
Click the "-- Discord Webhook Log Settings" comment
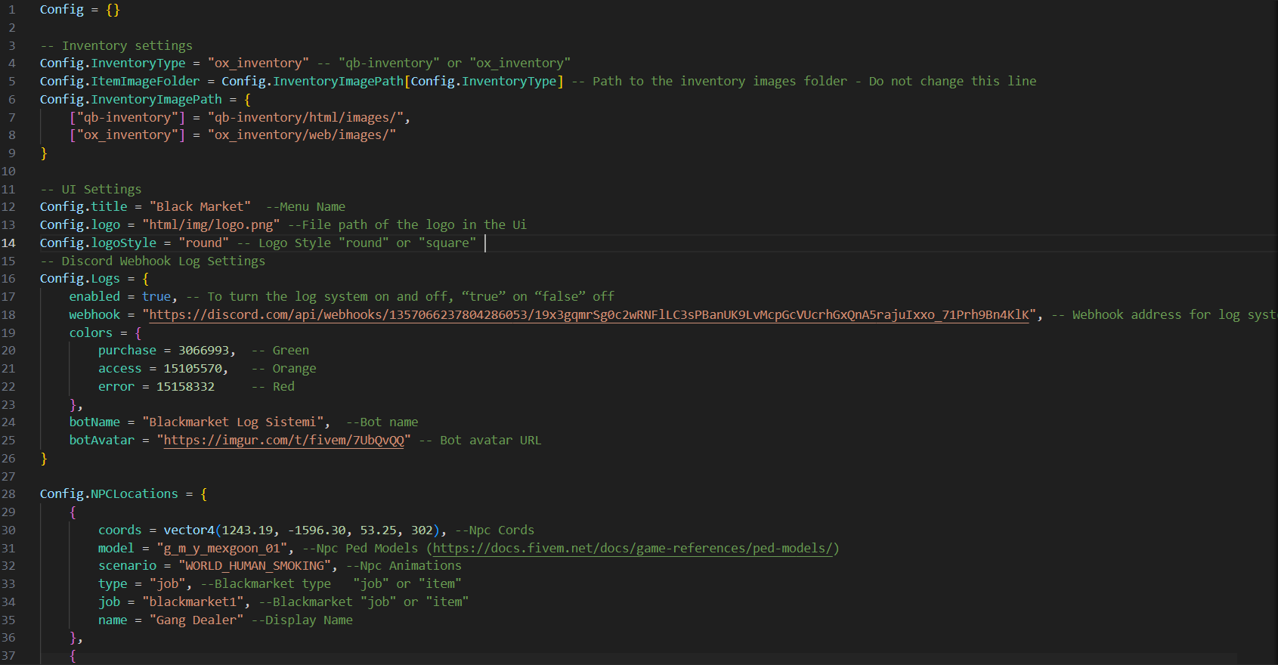153,261
